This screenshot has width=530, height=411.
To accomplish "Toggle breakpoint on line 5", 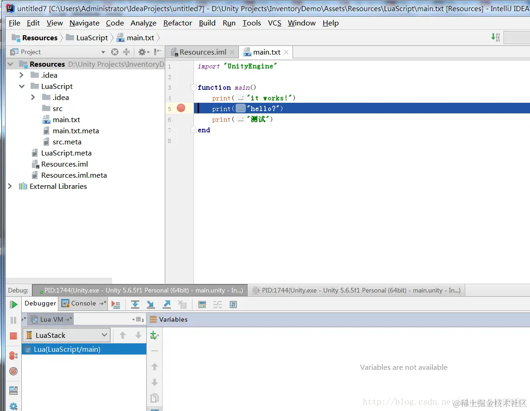I will pos(181,108).
